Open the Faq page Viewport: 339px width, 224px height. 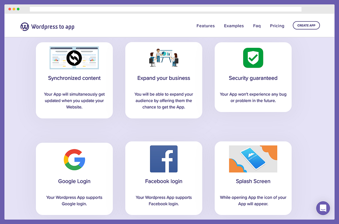257,26
